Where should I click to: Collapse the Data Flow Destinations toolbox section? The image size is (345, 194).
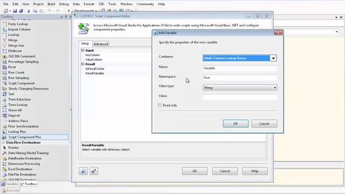4,142
